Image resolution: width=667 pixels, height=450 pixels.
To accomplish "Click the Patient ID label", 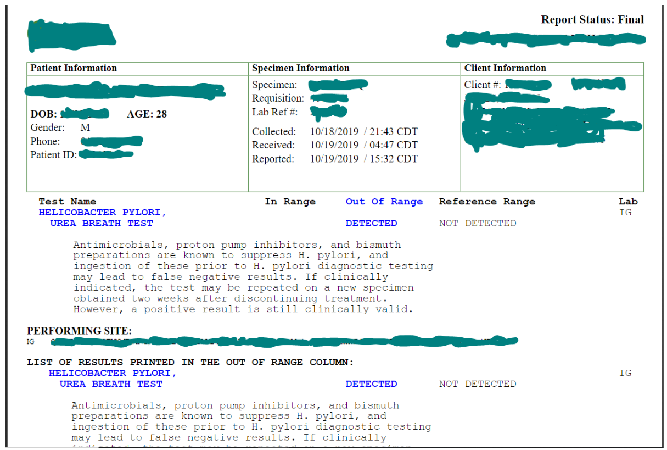I will click(53, 155).
